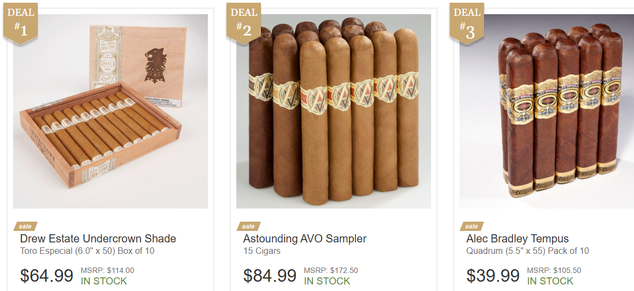Select Quadrum Pack of 10 description

(x=527, y=251)
